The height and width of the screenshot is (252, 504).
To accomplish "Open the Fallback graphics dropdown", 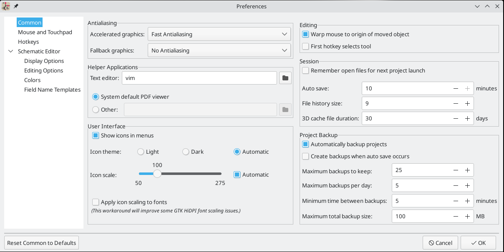I will pos(219,50).
